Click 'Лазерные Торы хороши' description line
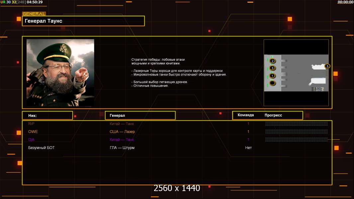 (x=177, y=71)
